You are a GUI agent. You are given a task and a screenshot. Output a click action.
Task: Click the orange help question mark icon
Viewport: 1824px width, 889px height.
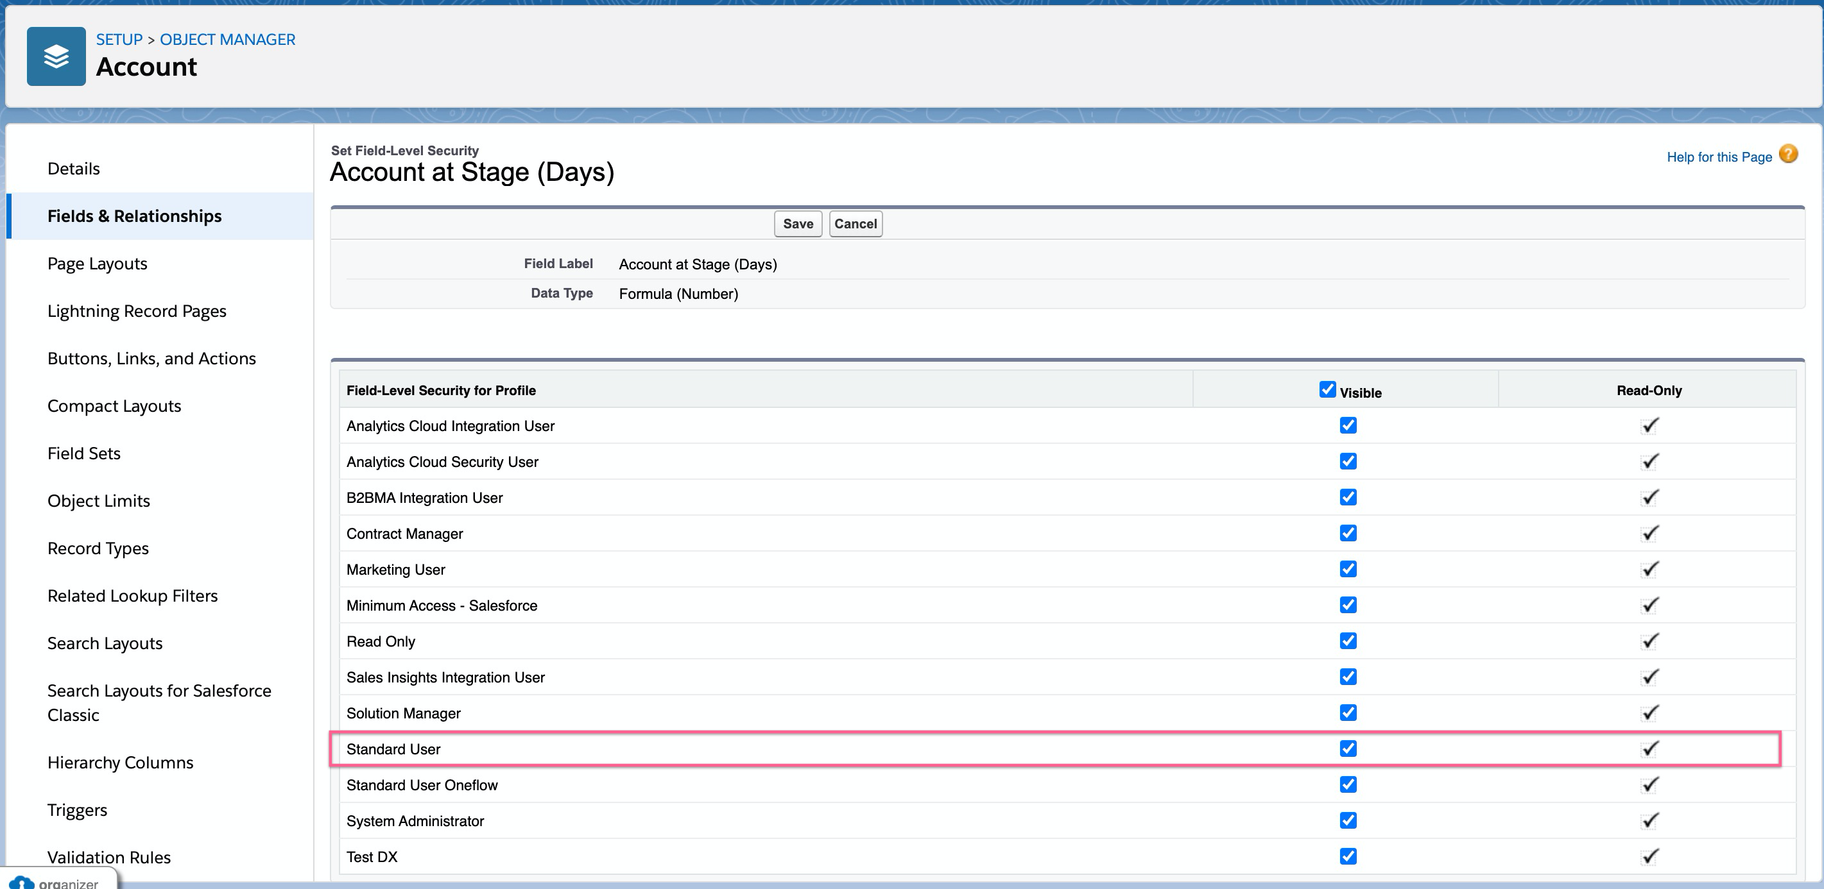(x=1788, y=155)
